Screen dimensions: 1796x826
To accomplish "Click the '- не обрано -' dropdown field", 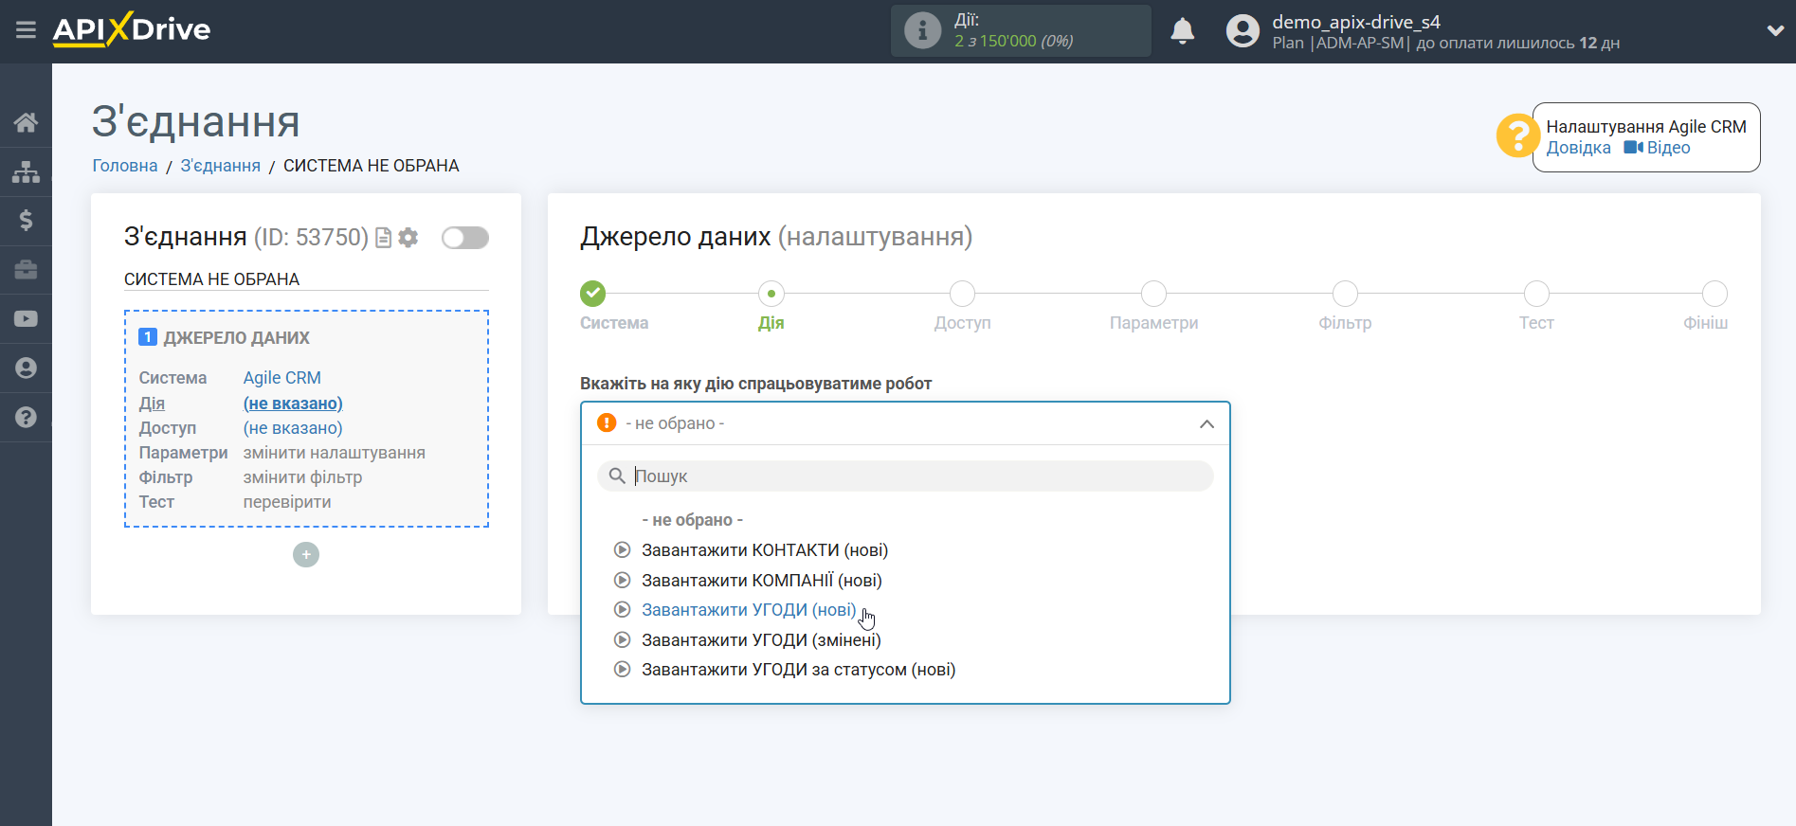I will [x=905, y=423].
